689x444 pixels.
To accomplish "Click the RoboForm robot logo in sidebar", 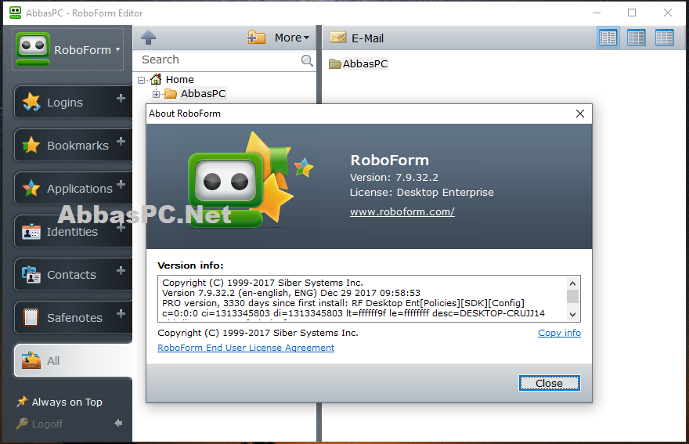I will 33,49.
